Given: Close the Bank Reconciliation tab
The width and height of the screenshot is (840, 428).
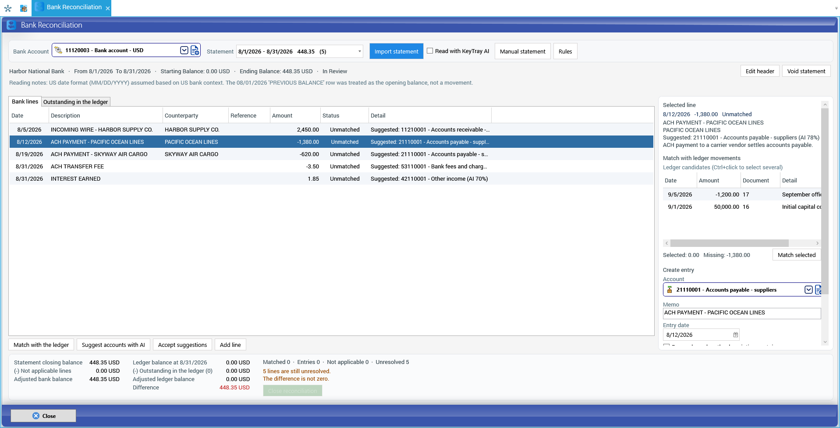Looking at the screenshot, I should coord(108,8).
